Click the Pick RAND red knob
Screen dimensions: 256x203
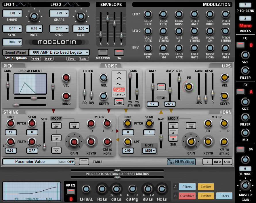tap(66, 96)
